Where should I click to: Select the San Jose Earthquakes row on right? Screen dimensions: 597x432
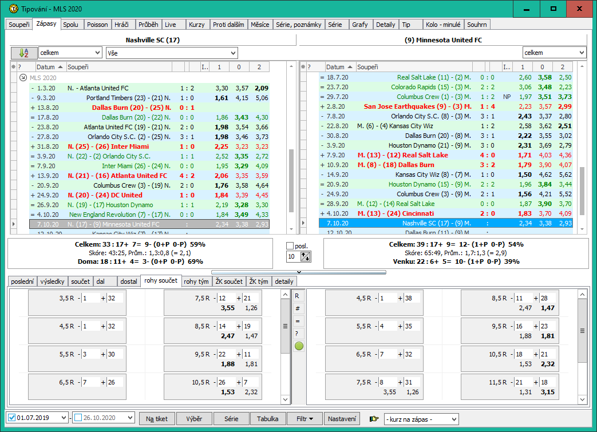click(446, 106)
